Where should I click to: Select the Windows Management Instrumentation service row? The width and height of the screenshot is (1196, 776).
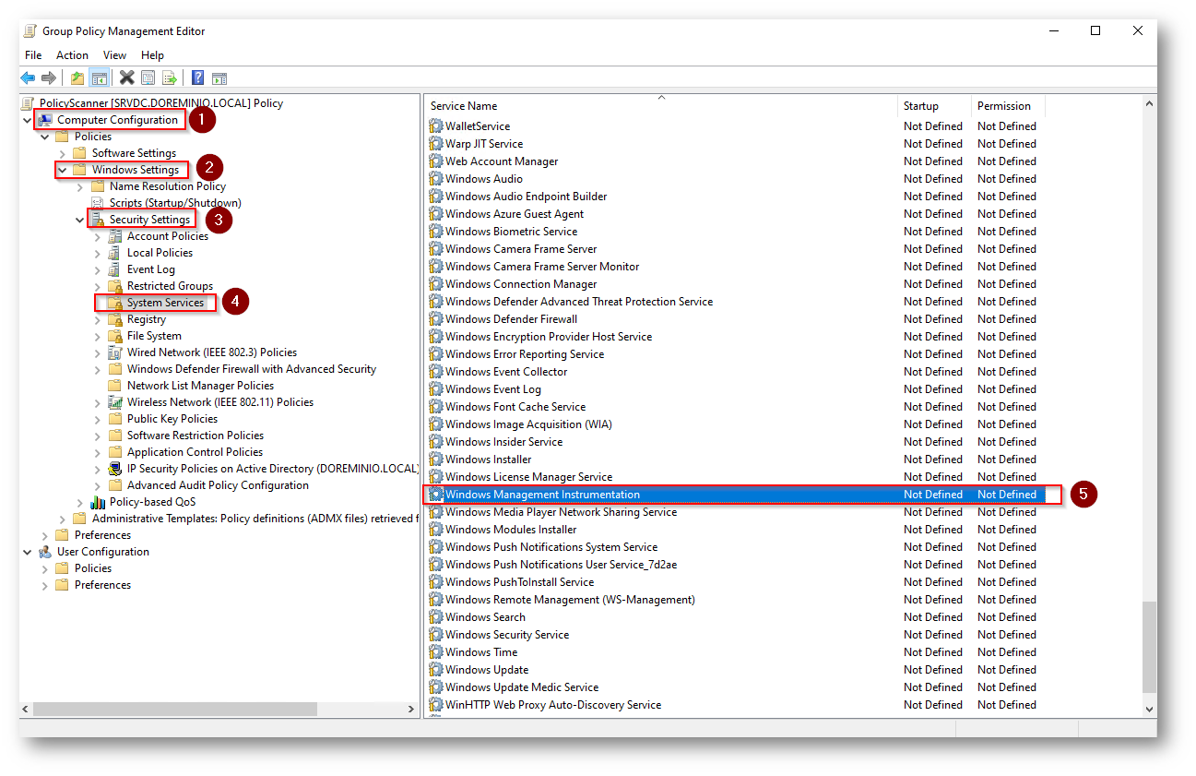(735, 495)
